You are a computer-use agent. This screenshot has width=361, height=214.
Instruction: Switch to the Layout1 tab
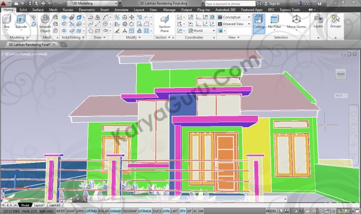click(x=39, y=205)
